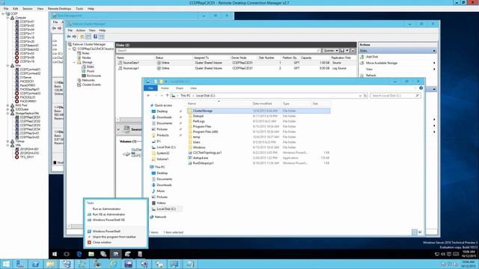Image resolution: width=479 pixels, height=269 pixels.
Task: Select diskspd.exe application in file list
Action: point(201,158)
